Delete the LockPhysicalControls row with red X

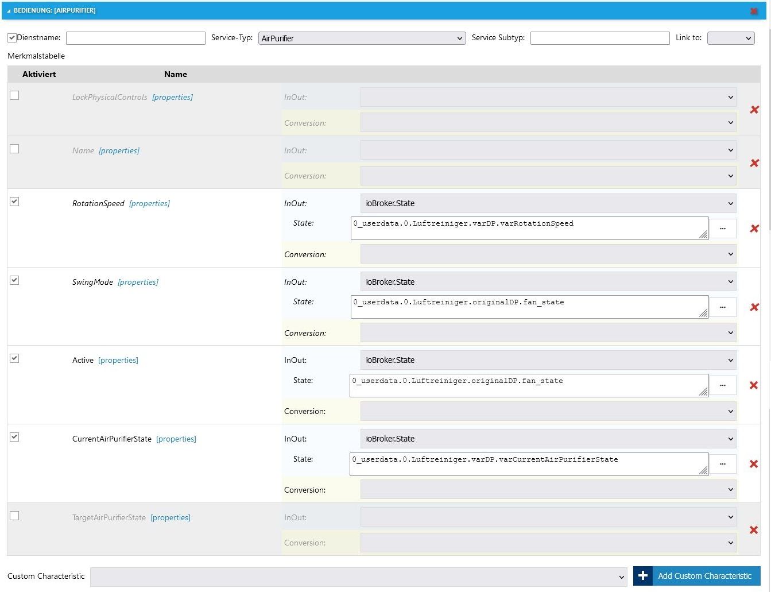(754, 110)
